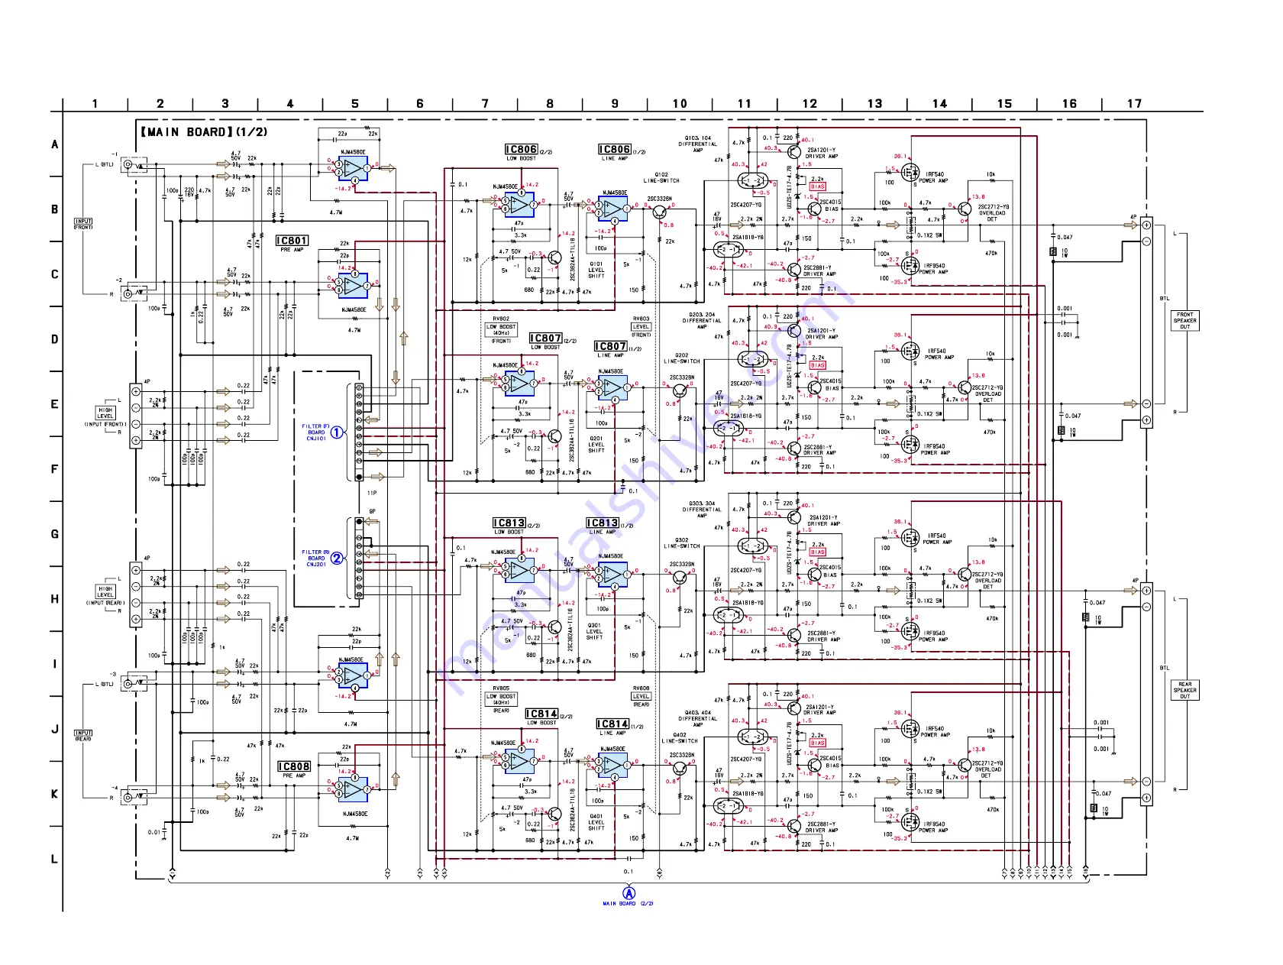The height and width of the screenshot is (965, 1283).
Task: Click the Q302 LINE-SWITCH transistor symbol
Action: (x=679, y=578)
